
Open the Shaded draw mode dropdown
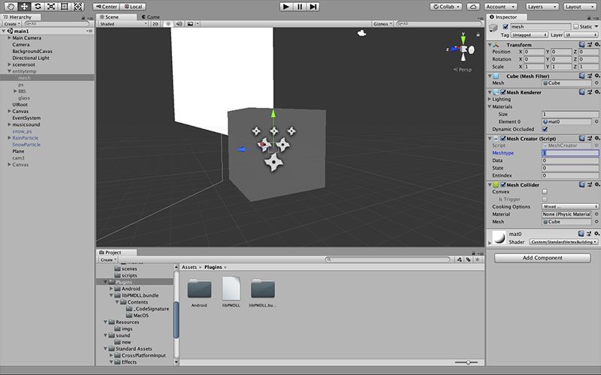click(123, 24)
